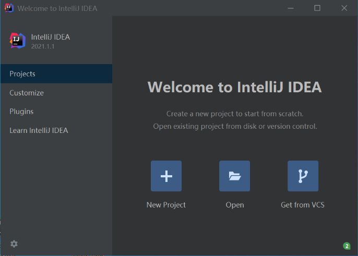Image resolution: width=358 pixels, height=256 pixels.
Task: Go to the Learn IntelliJ IDEA tab
Action: point(56,130)
